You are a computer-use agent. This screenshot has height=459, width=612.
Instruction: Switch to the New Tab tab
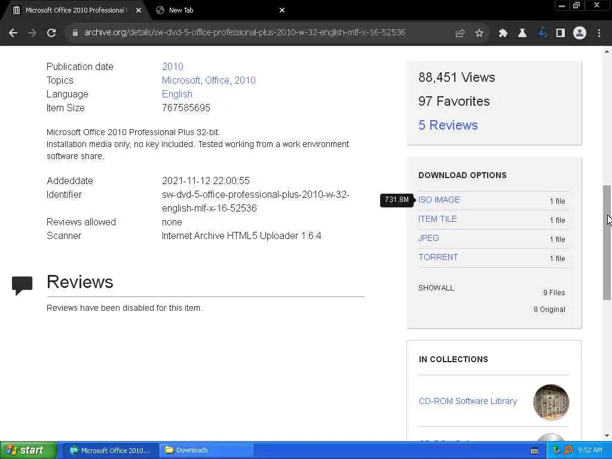click(221, 11)
